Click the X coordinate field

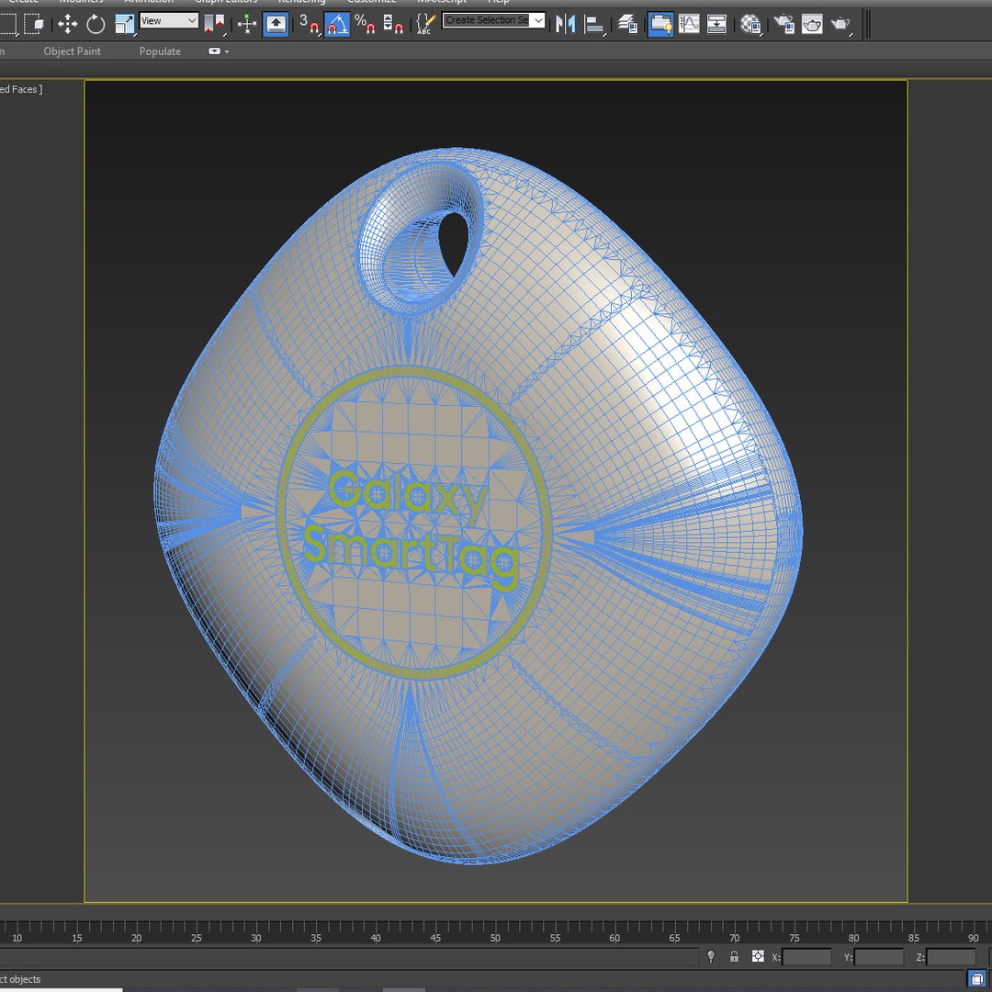coord(806,956)
